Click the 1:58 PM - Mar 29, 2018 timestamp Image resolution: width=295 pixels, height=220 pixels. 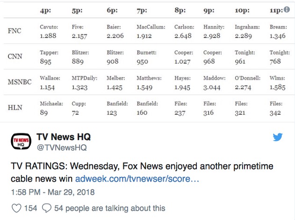pos(53,192)
